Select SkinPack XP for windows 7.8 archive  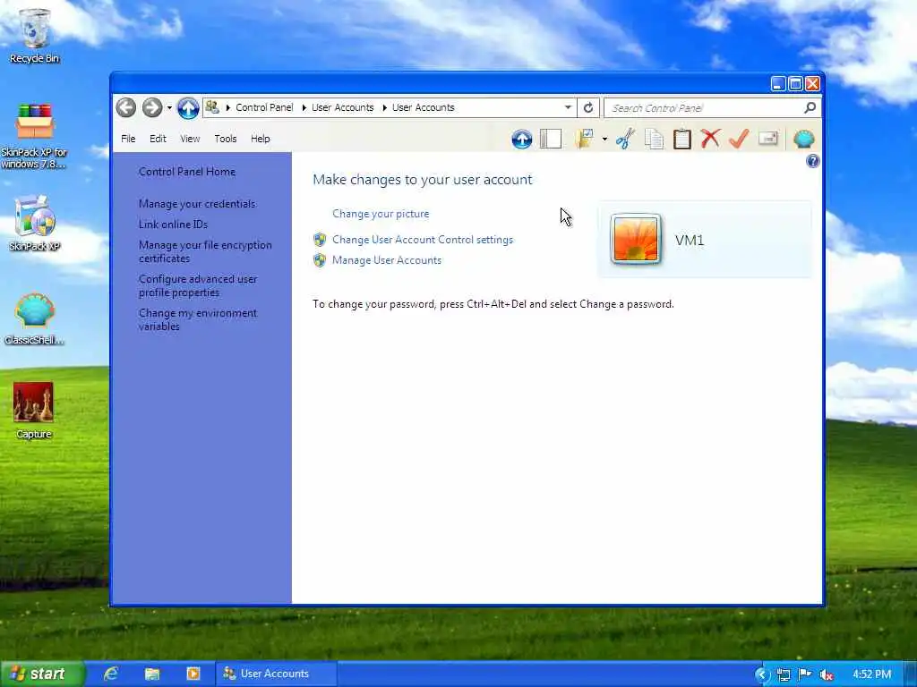click(x=35, y=136)
